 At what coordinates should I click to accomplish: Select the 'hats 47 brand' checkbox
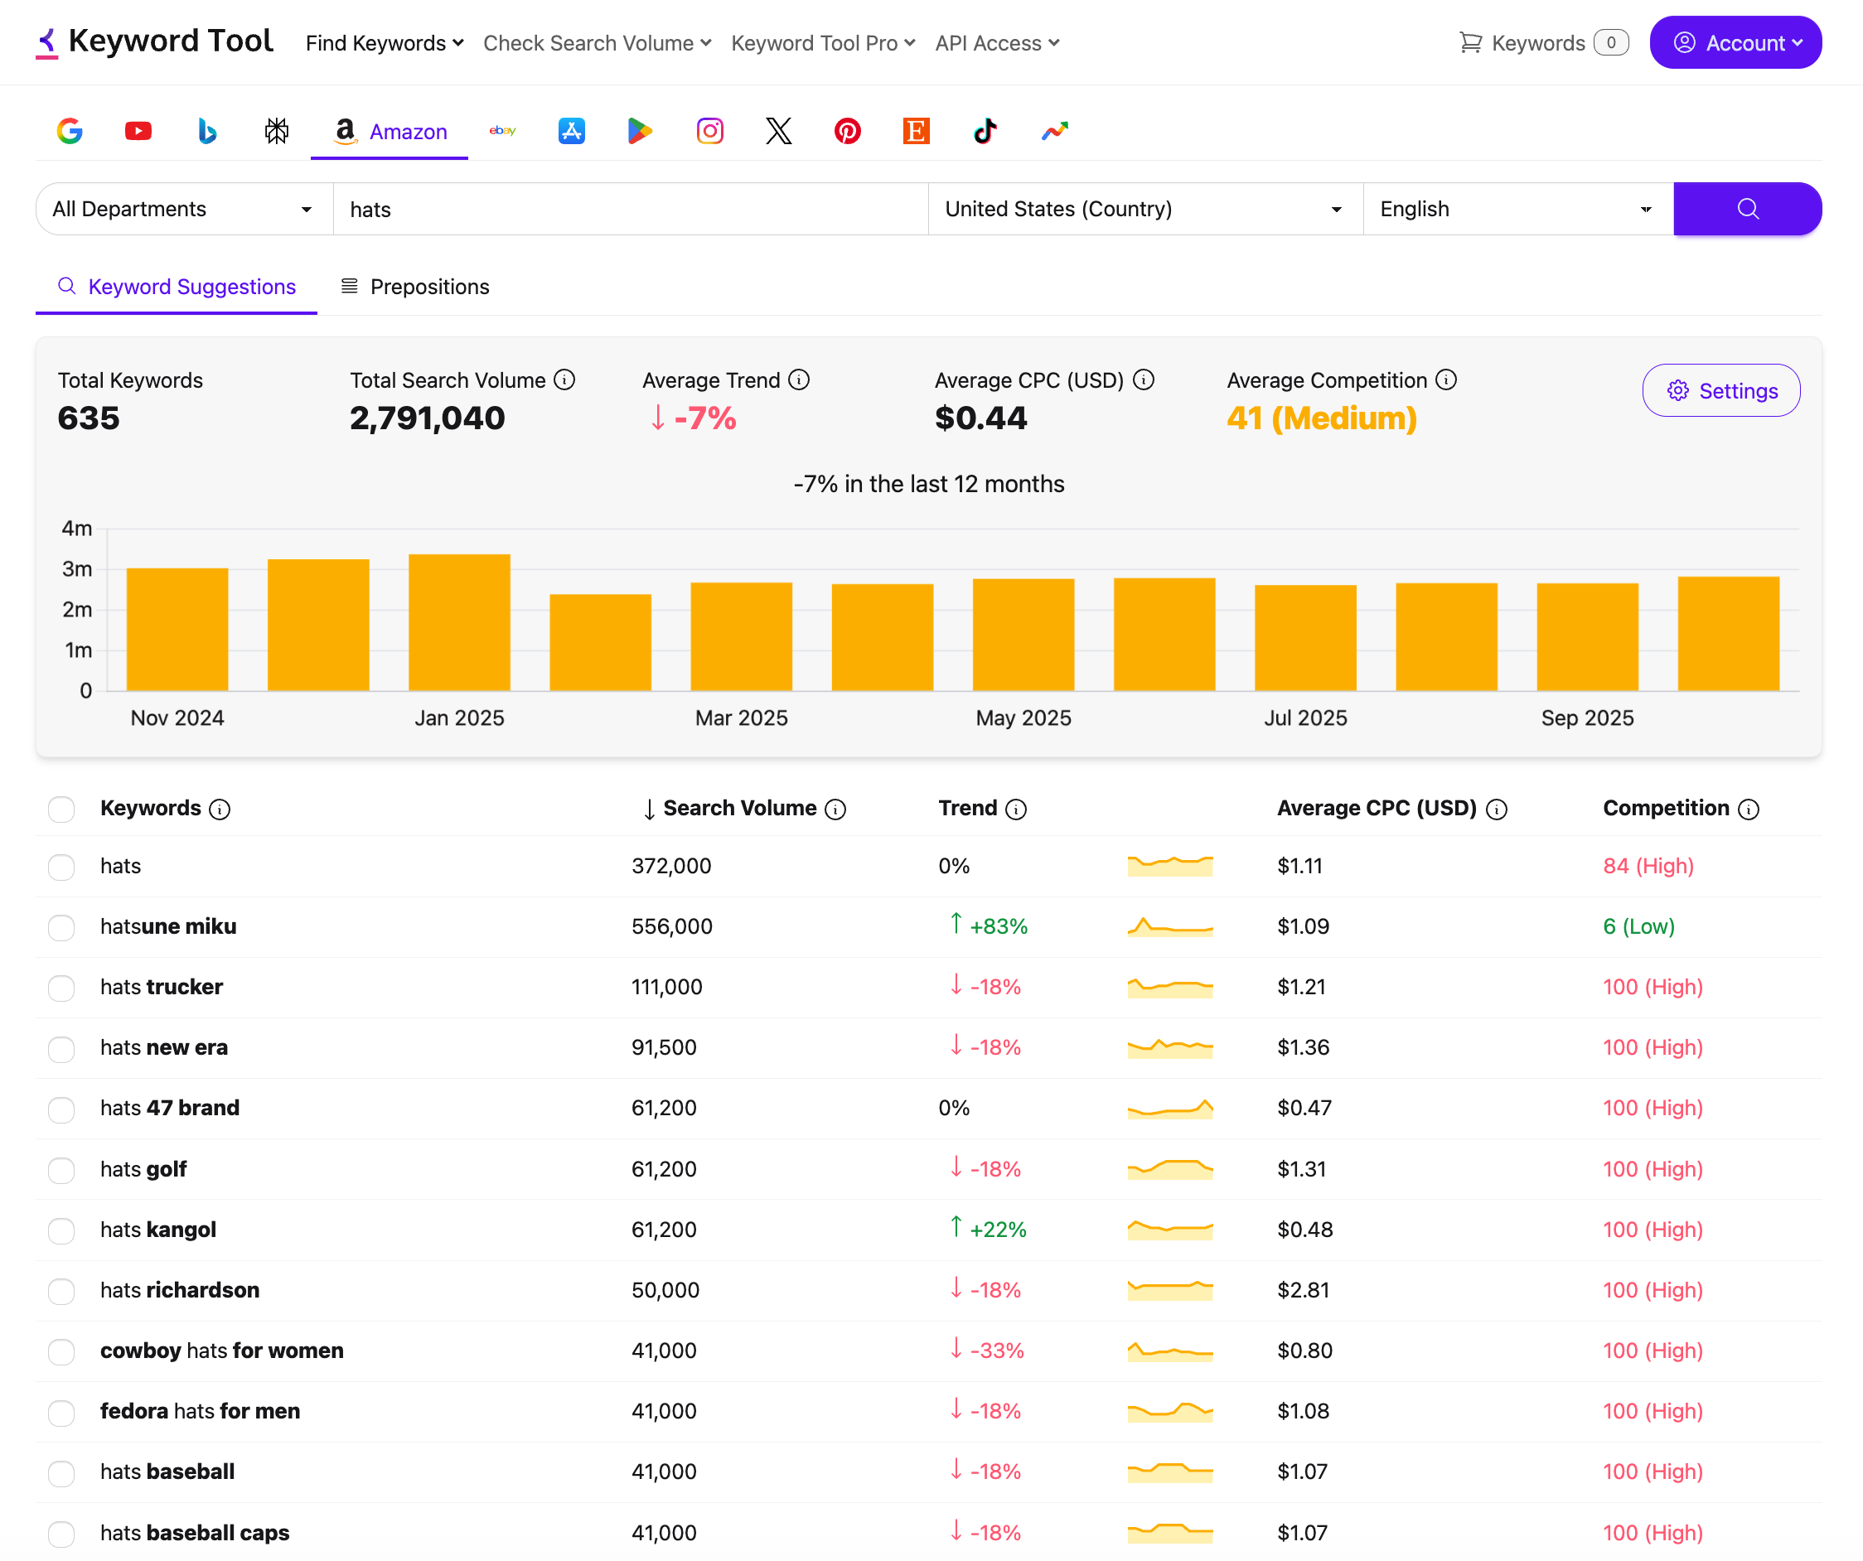[61, 1109]
